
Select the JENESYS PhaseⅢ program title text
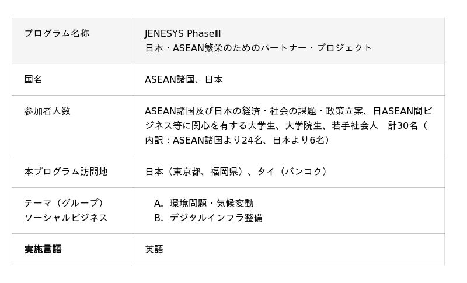(183, 33)
